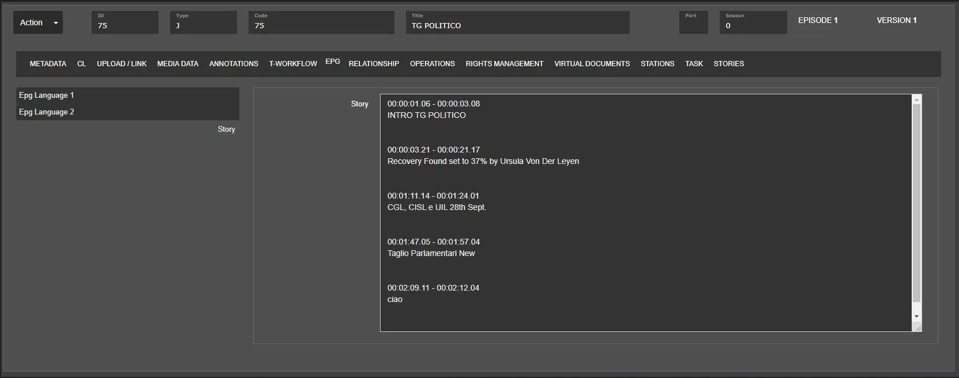Open the Action dropdown menu
Screen dimensions: 959x378
click(38, 22)
